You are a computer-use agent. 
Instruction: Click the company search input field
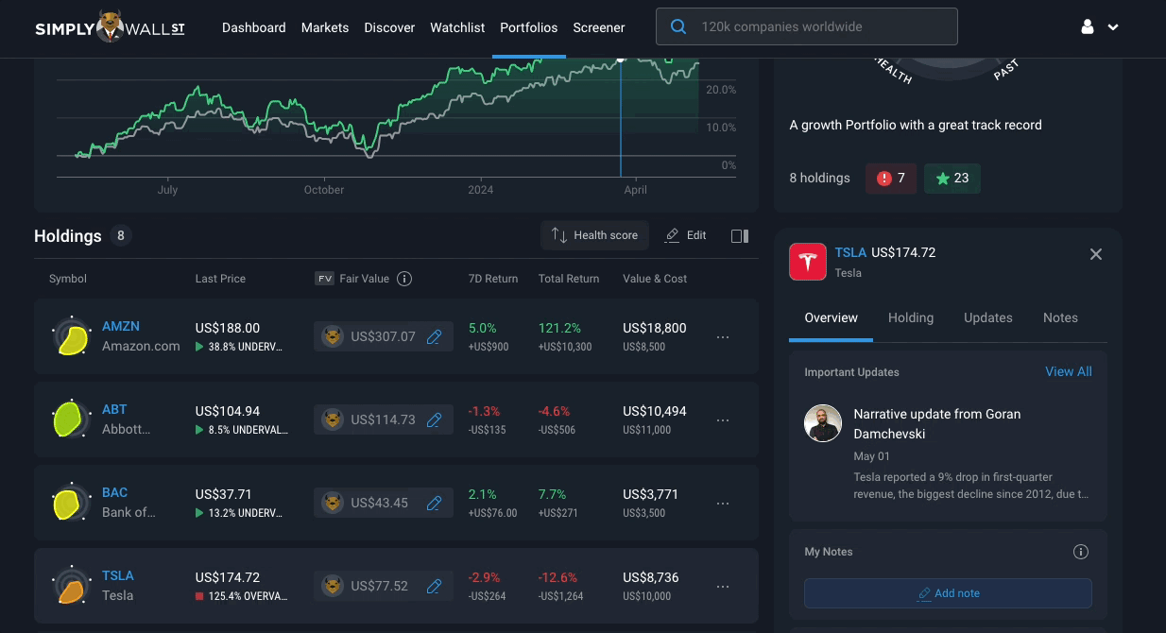(x=807, y=27)
